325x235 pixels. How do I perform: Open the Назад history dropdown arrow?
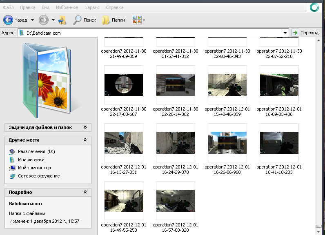(33, 20)
